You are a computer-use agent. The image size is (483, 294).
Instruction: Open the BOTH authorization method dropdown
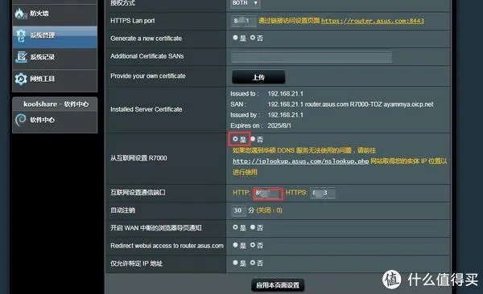point(246,3)
